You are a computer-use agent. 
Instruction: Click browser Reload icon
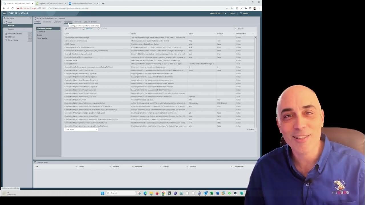(x=12, y=8)
